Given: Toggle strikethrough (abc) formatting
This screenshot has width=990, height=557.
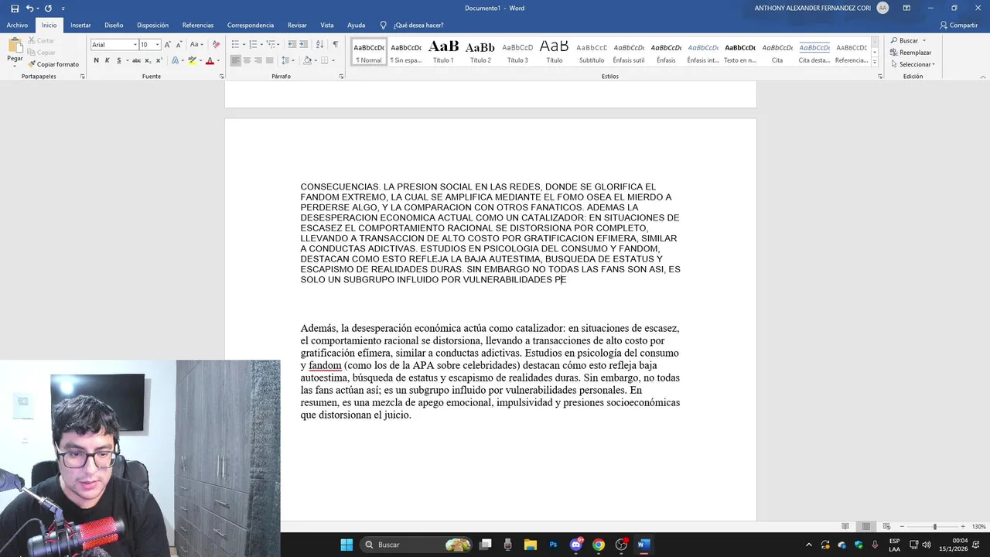Looking at the screenshot, I should (136, 60).
